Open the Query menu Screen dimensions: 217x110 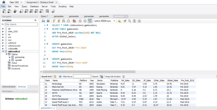[x=24, y=6]
